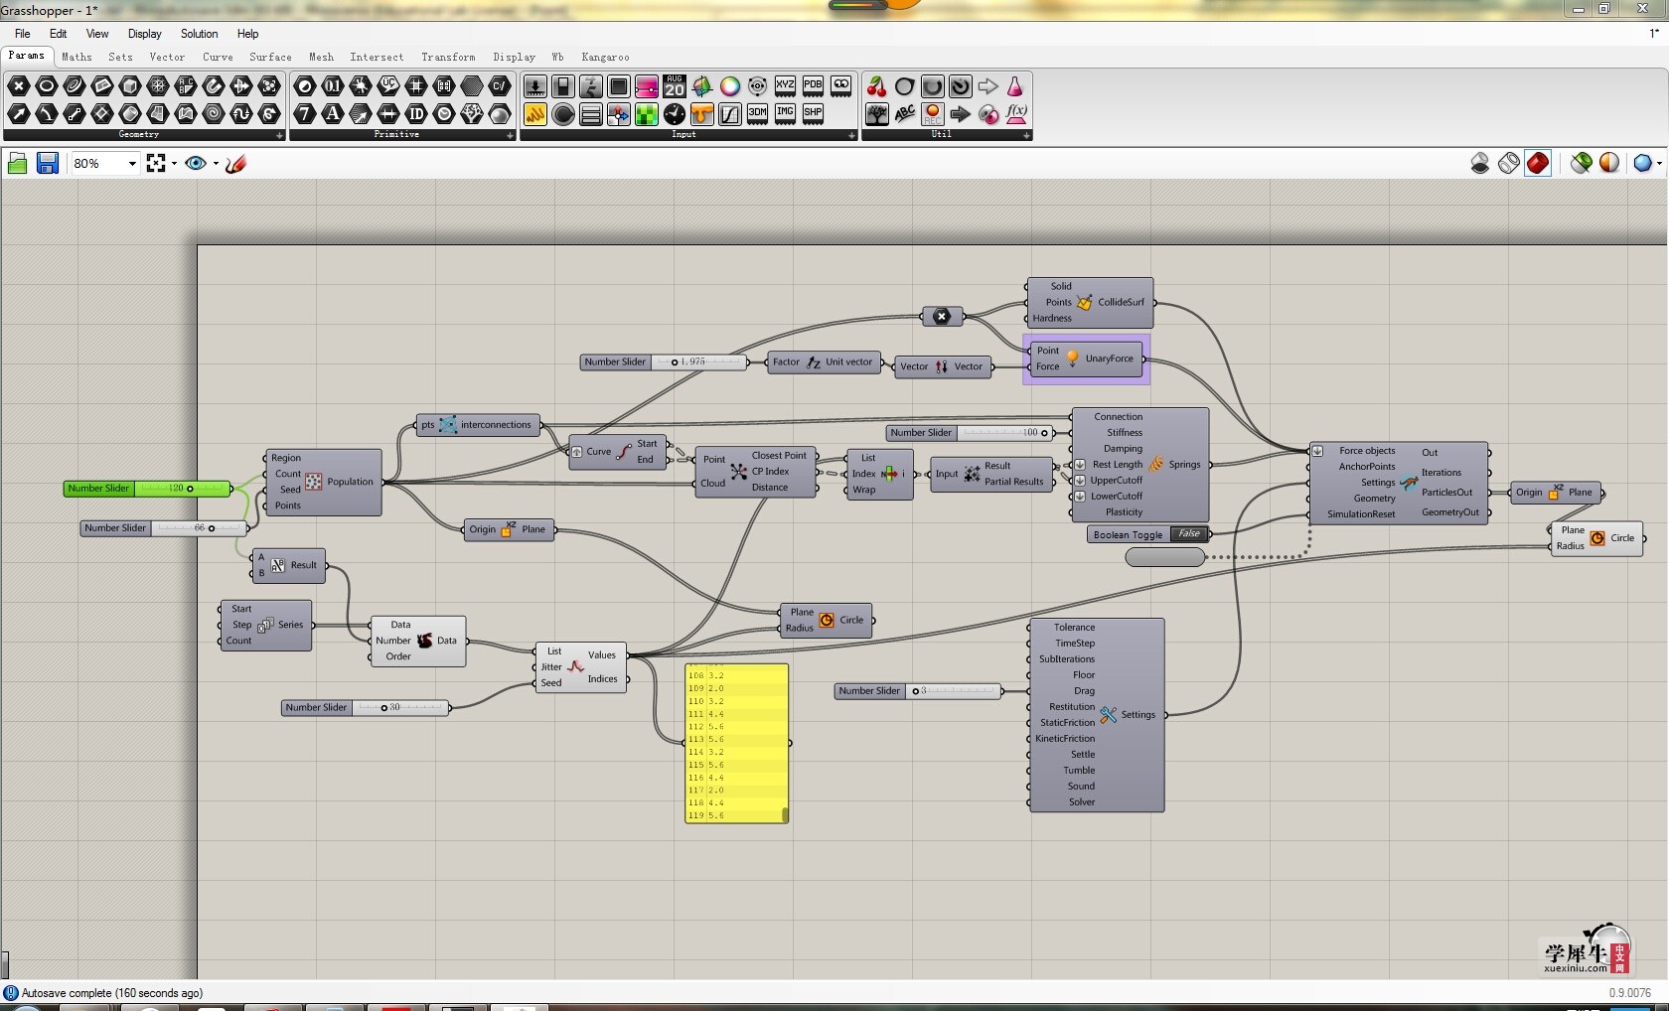Toggle only draw preview for selected objects
Image resolution: width=1669 pixels, height=1011 pixels.
click(1582, 163)
